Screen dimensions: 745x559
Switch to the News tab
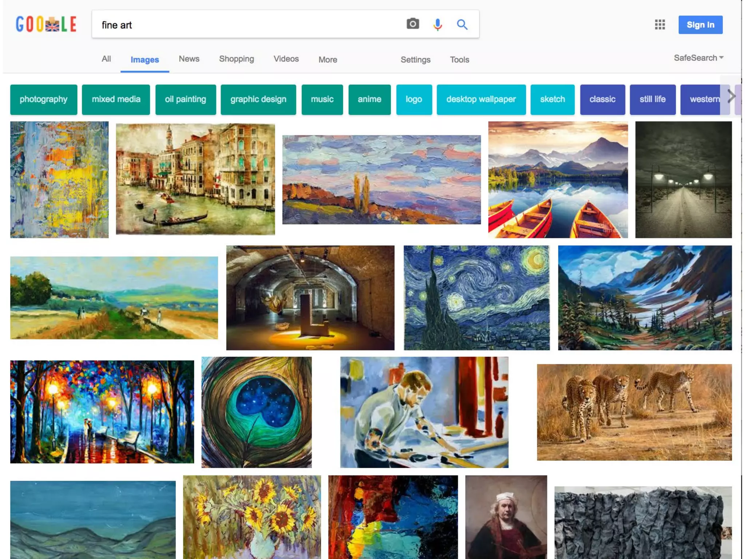tap(189, 59)
